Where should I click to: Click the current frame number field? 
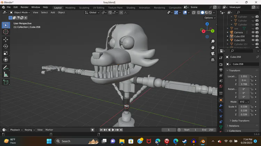[169, 130]
